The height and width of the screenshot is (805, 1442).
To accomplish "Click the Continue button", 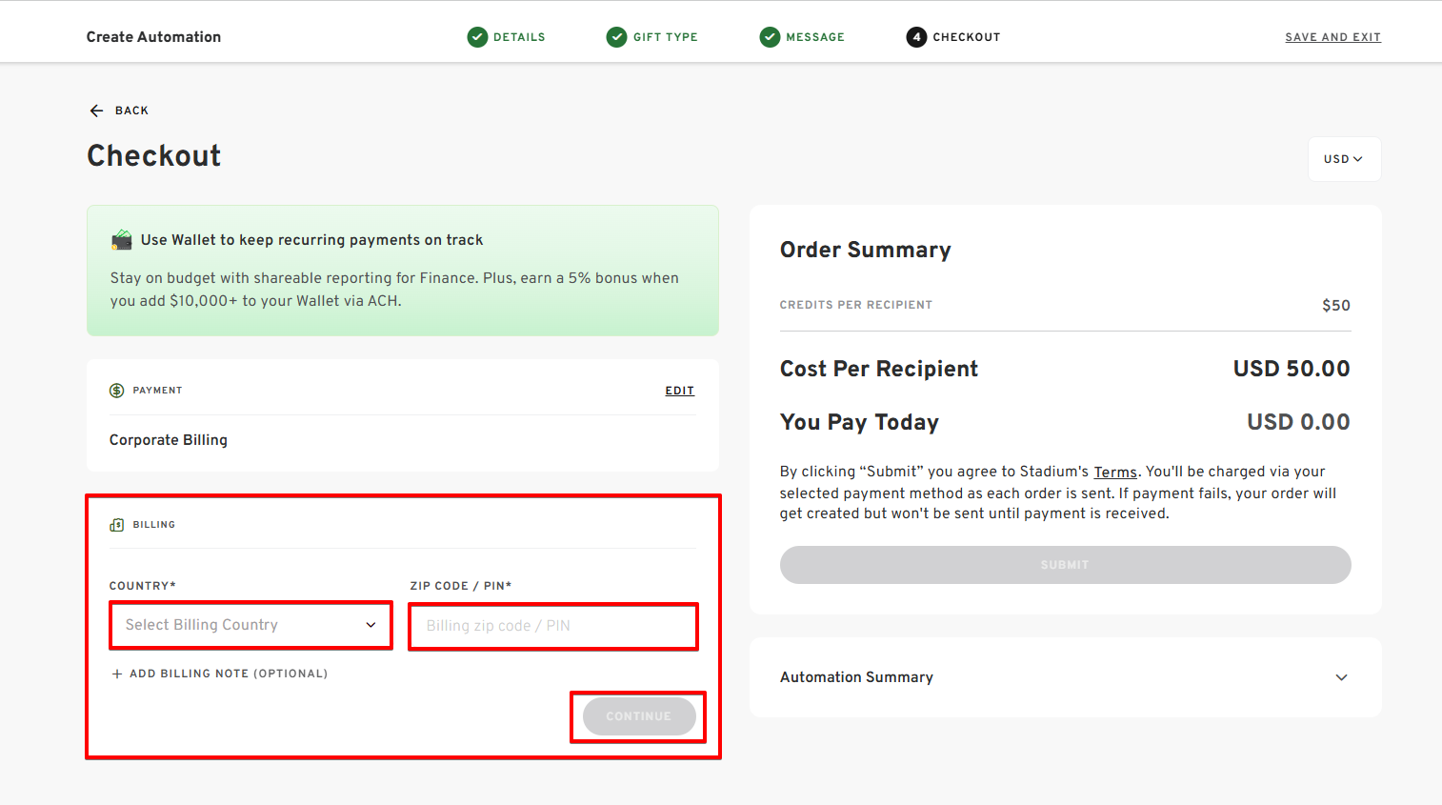I will click(639, 716).
